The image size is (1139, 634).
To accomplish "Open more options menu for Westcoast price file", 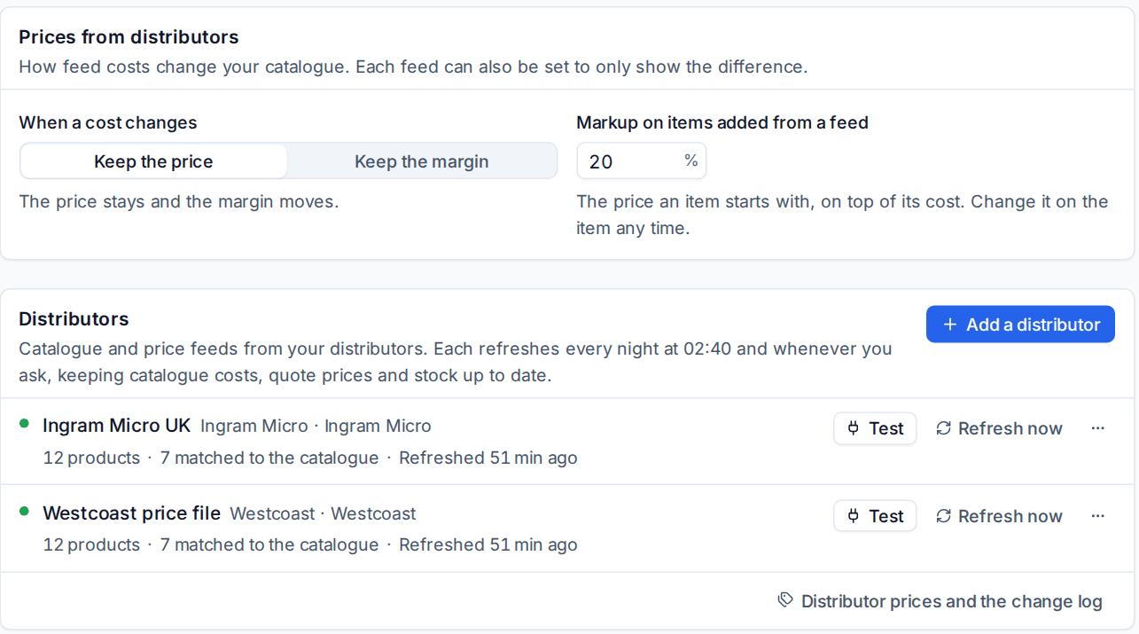I will (x=1098, y=516).
